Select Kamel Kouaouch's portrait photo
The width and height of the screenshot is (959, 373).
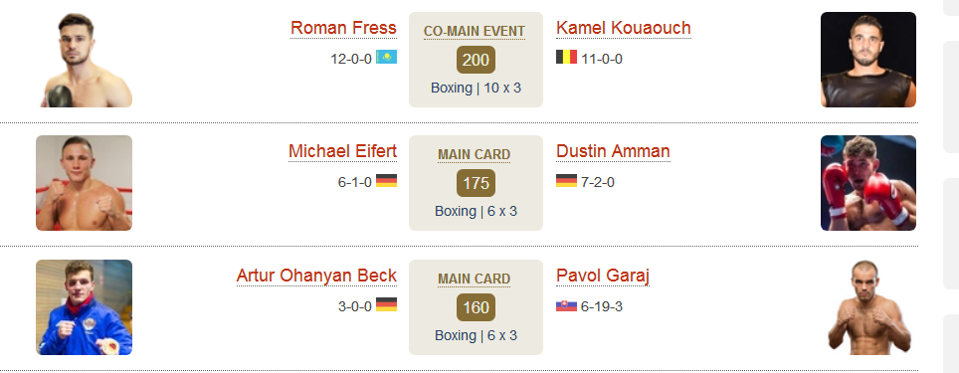point(867,60)
